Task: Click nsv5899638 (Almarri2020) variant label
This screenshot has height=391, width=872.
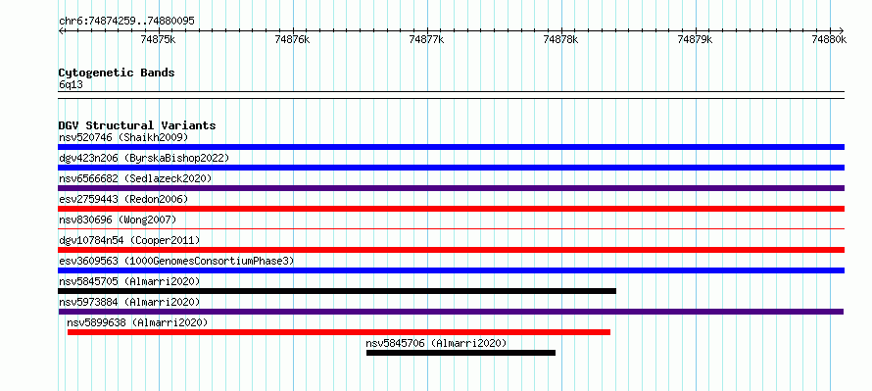Action: click(x=137, y=322)
